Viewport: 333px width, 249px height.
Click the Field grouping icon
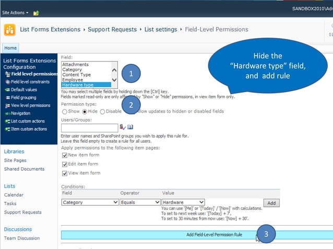(x=7, y=97)
